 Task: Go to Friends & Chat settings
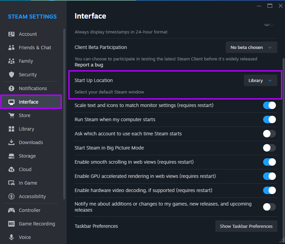[x=31, y=48]
